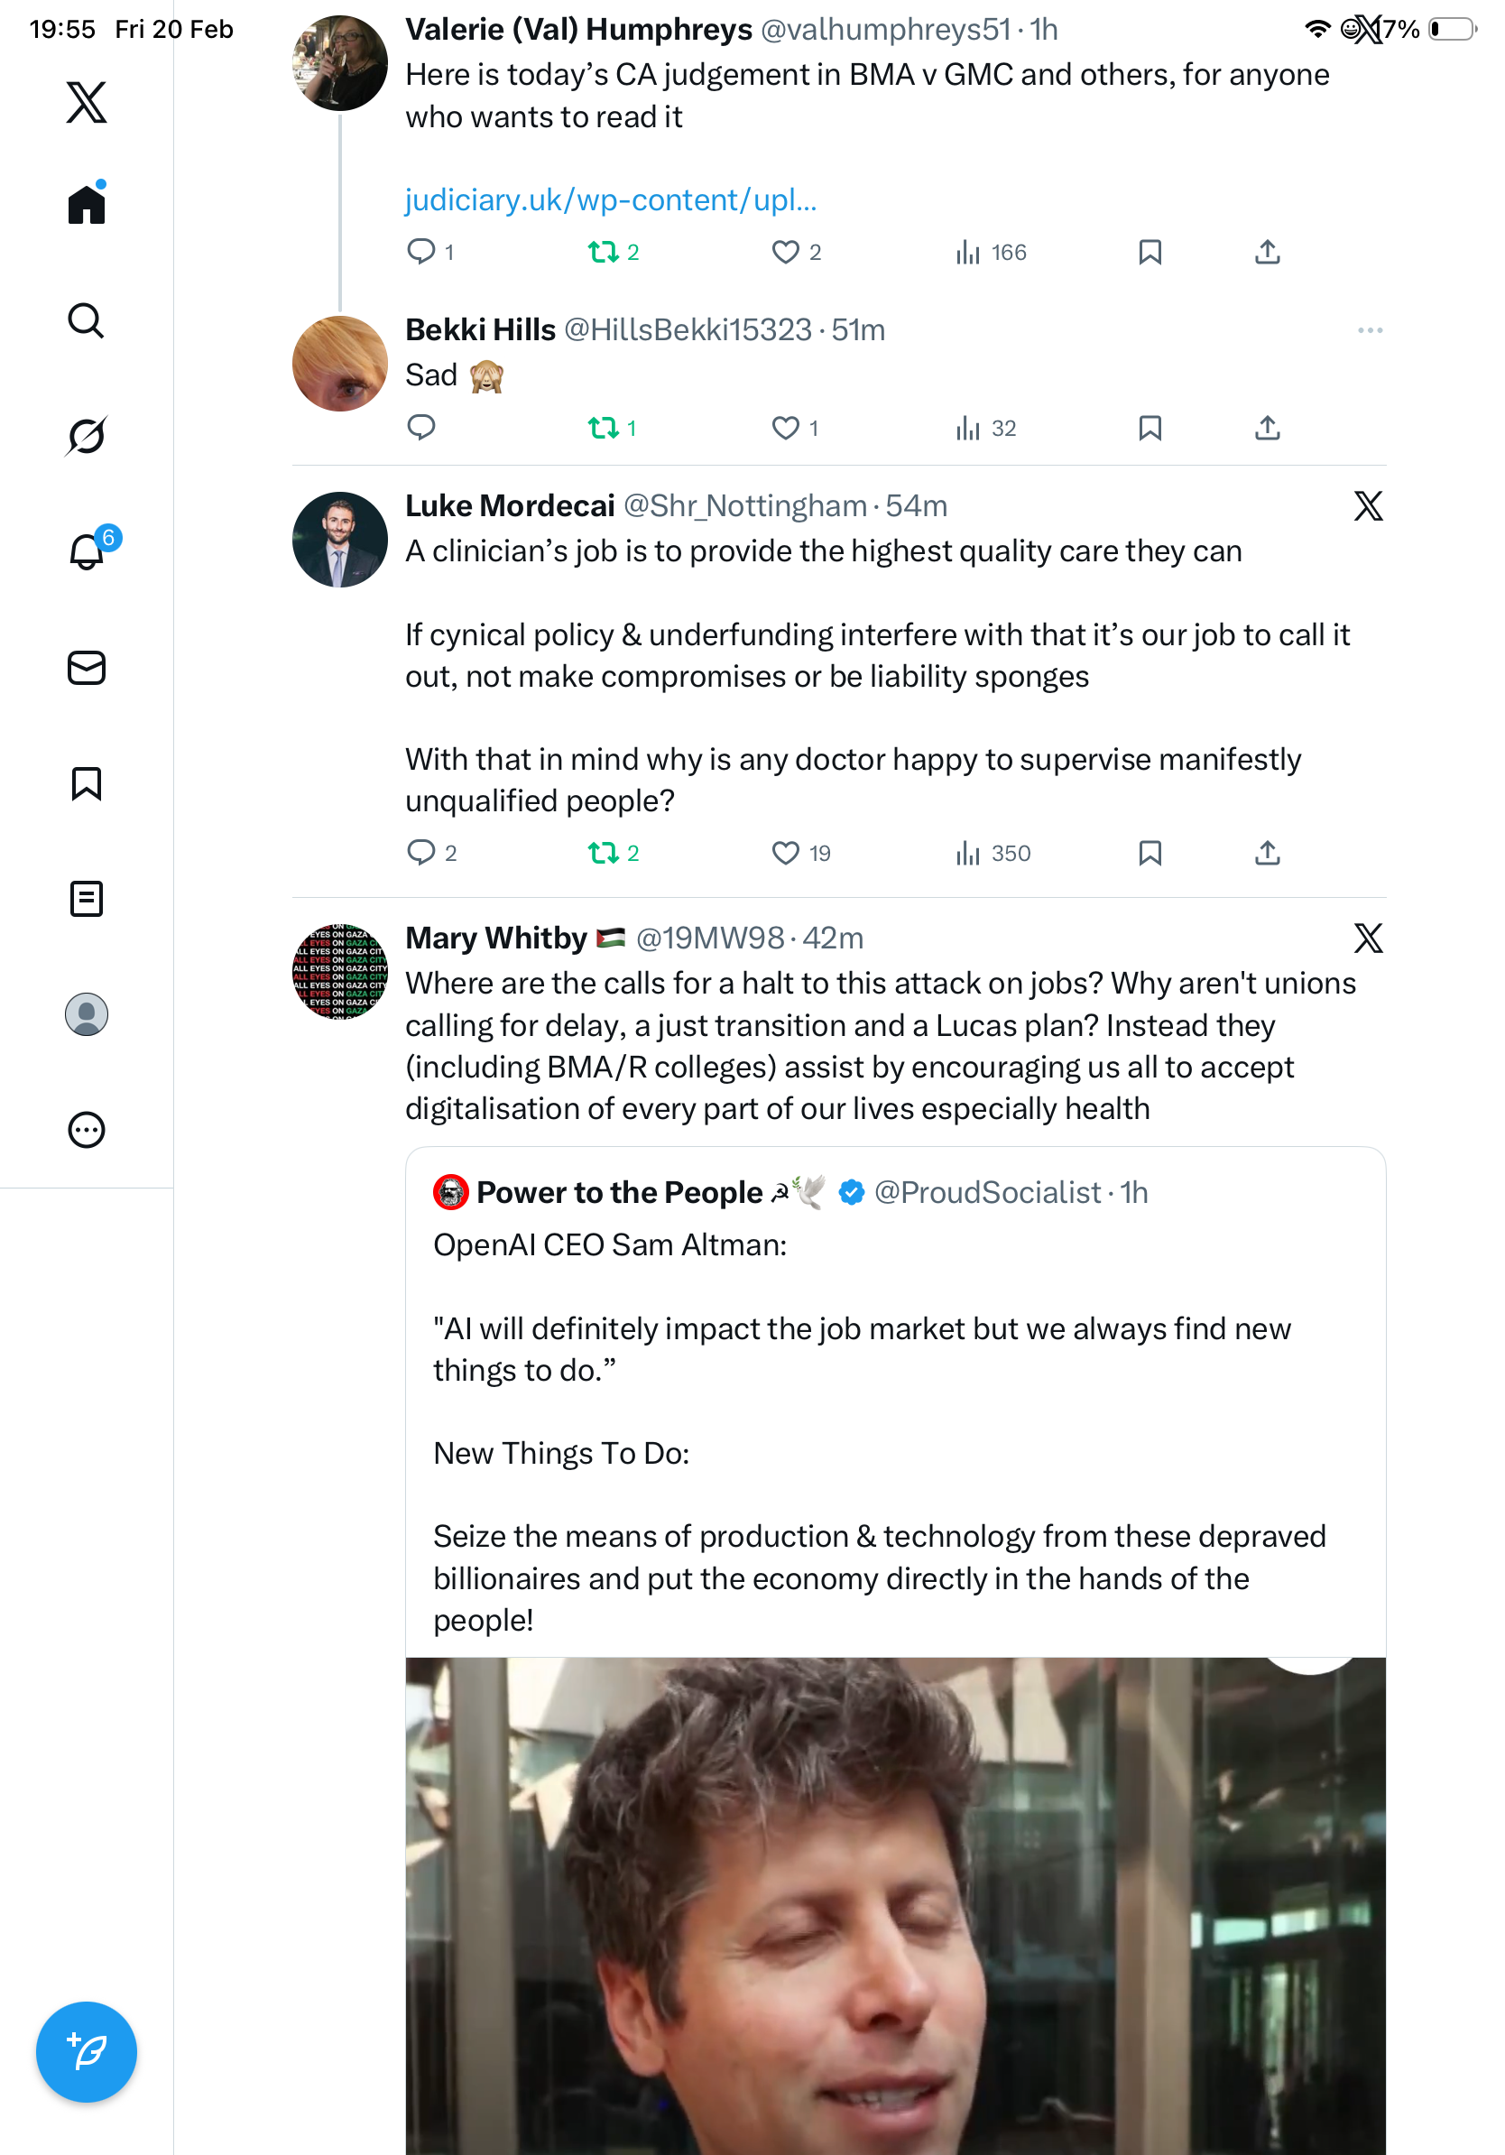The image size is (1505, 2155).
Task: Bookmark Valerie Humphreys' post
Action: (1150, 253)
